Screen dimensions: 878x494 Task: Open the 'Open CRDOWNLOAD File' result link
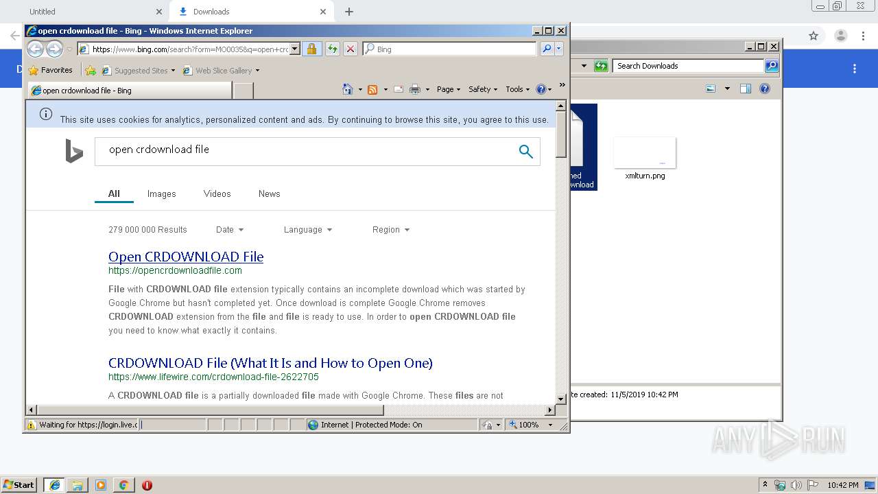(x=186, y=257)
